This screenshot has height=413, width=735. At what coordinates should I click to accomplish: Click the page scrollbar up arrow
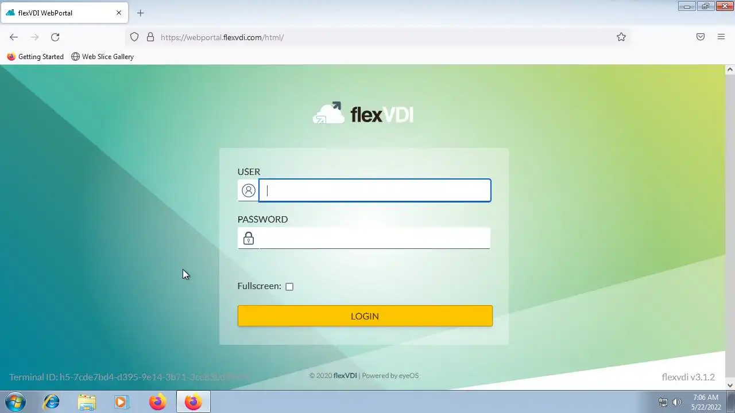tap(730, 69)
